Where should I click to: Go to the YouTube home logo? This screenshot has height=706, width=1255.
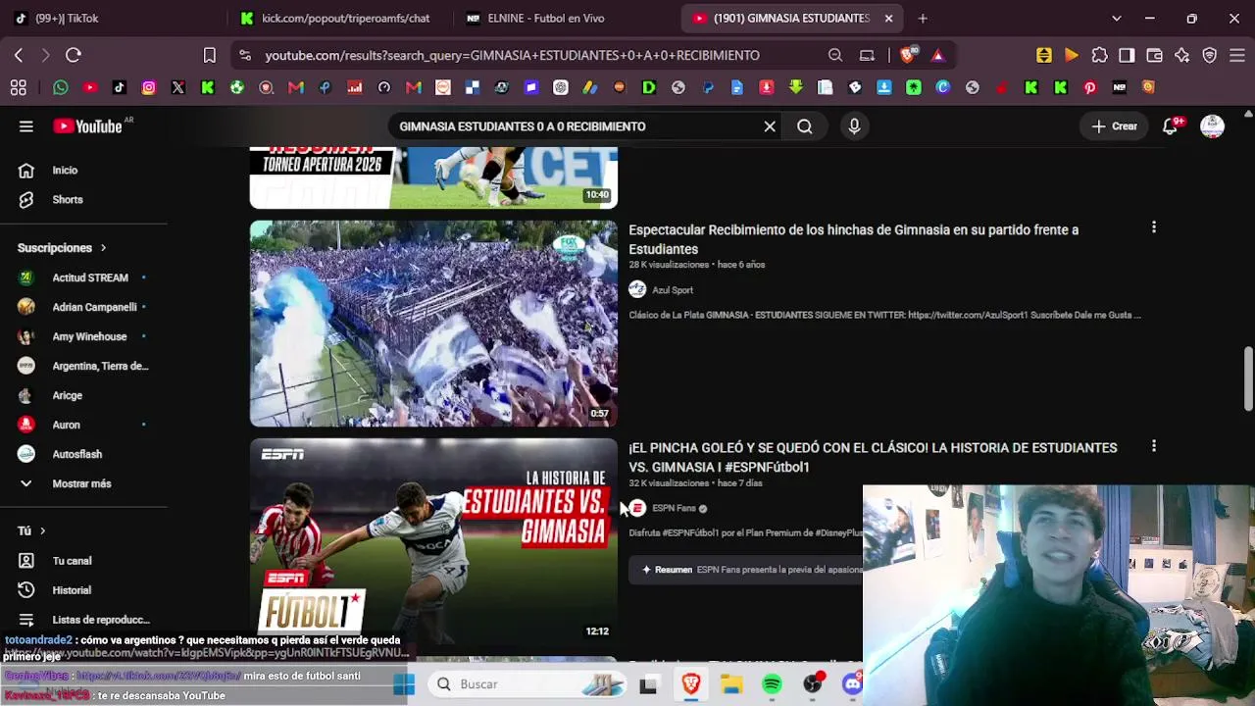click(87, 126)
